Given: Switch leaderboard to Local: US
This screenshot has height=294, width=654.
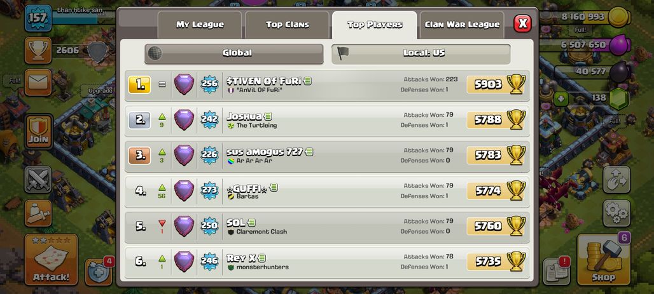Looking at the screenshot, I should click(x=421, y=54).
